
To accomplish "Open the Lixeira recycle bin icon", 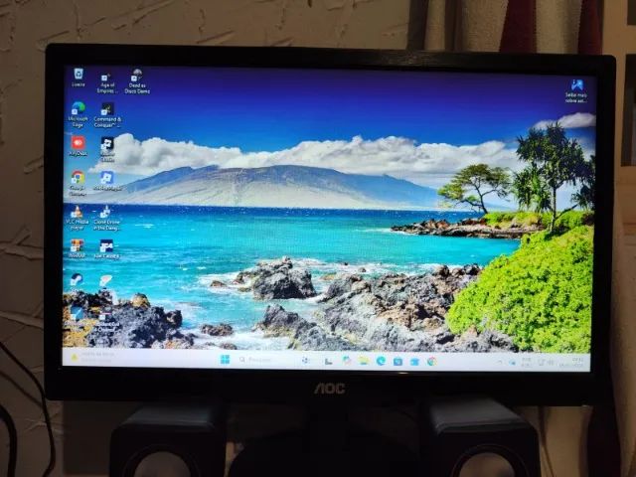I will [x=79, y=78].
